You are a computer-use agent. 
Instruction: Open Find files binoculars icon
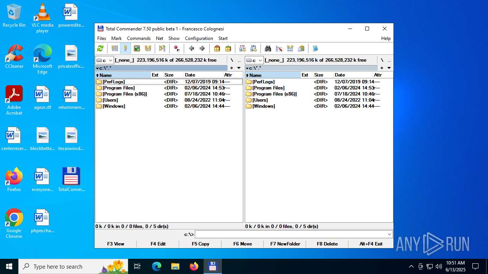coord(268,48)
